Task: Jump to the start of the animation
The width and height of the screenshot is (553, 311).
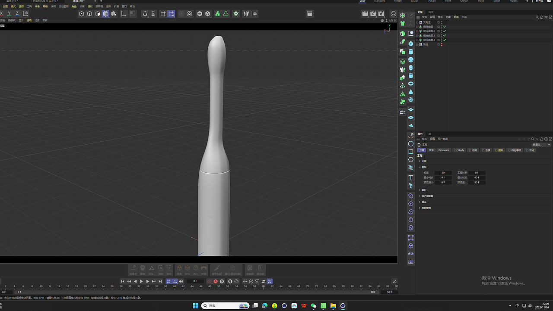Action: (x=123, y=281)
